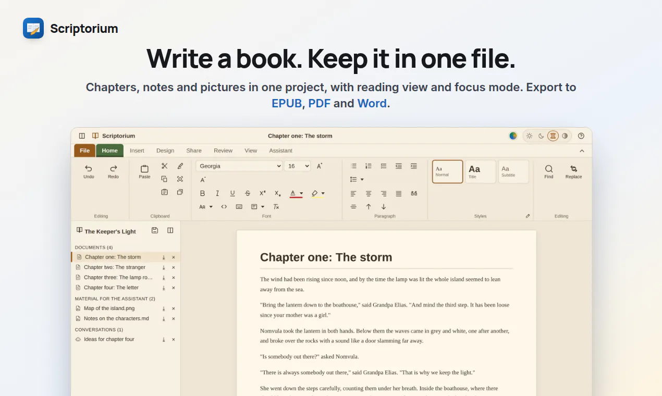The width and height of the screenshot is (662, 396).
Task: Toggle italic formatting
Action: 217,193
